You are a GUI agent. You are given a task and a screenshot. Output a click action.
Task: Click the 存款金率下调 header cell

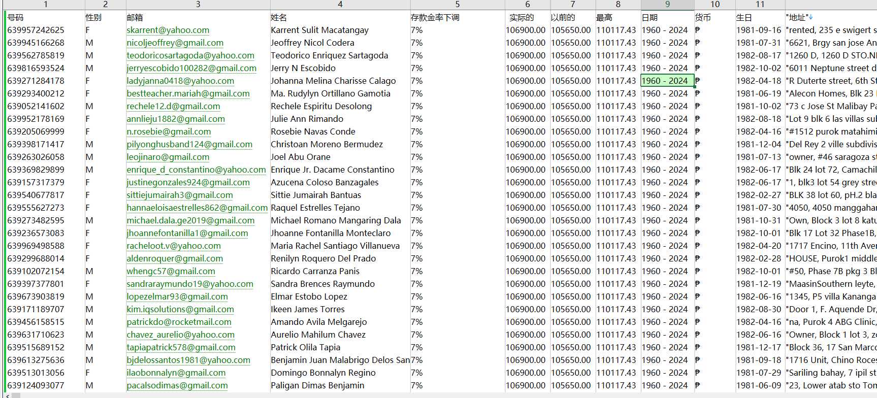coord(457,17)
